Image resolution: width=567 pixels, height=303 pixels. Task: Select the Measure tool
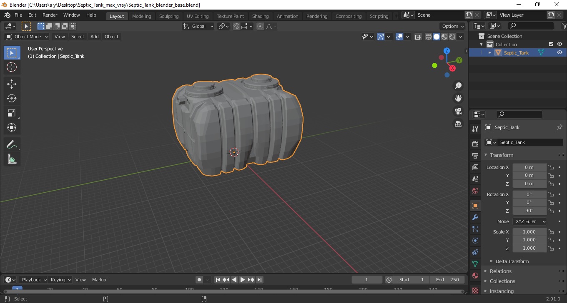[x=12, y=159]
